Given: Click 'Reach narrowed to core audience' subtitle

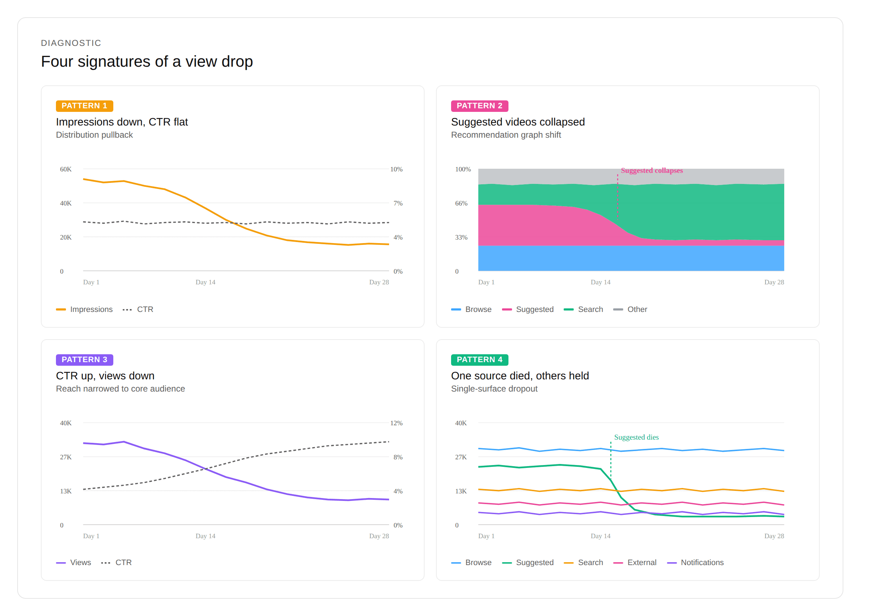Looking at the screenshot, I should coord(120,389).
